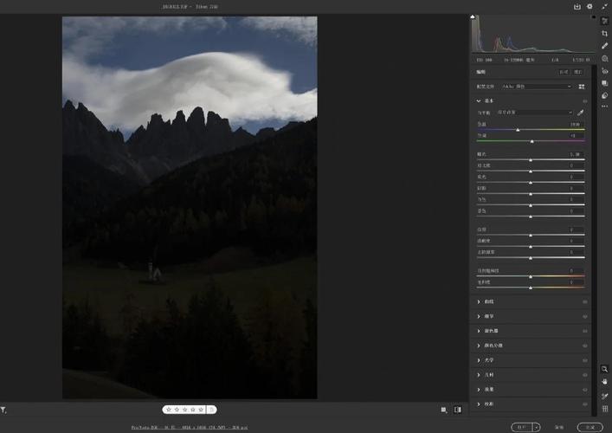Open the Camera Raw preferences gear
Screen dimensions: 612x433
pyautogui.click(x=589, y=6)
